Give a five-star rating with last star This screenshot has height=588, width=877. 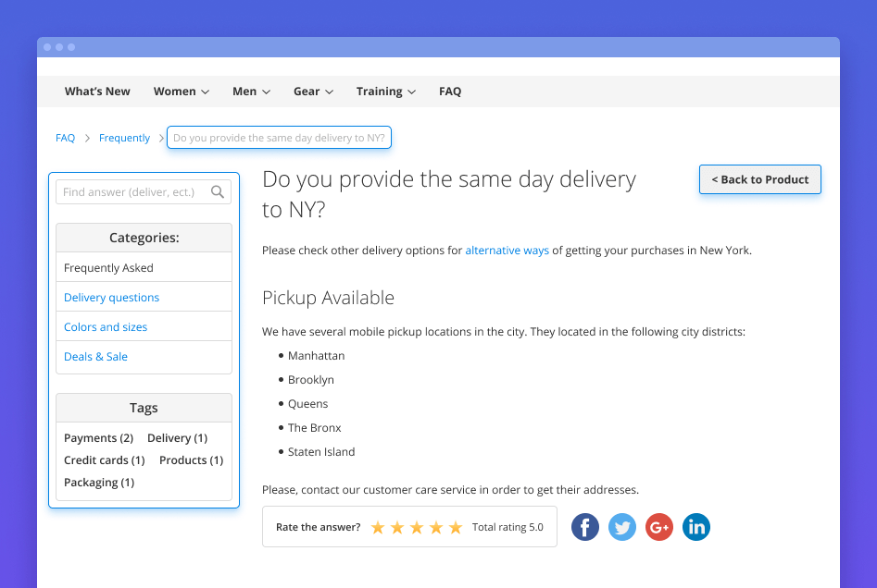click(456, 528)
